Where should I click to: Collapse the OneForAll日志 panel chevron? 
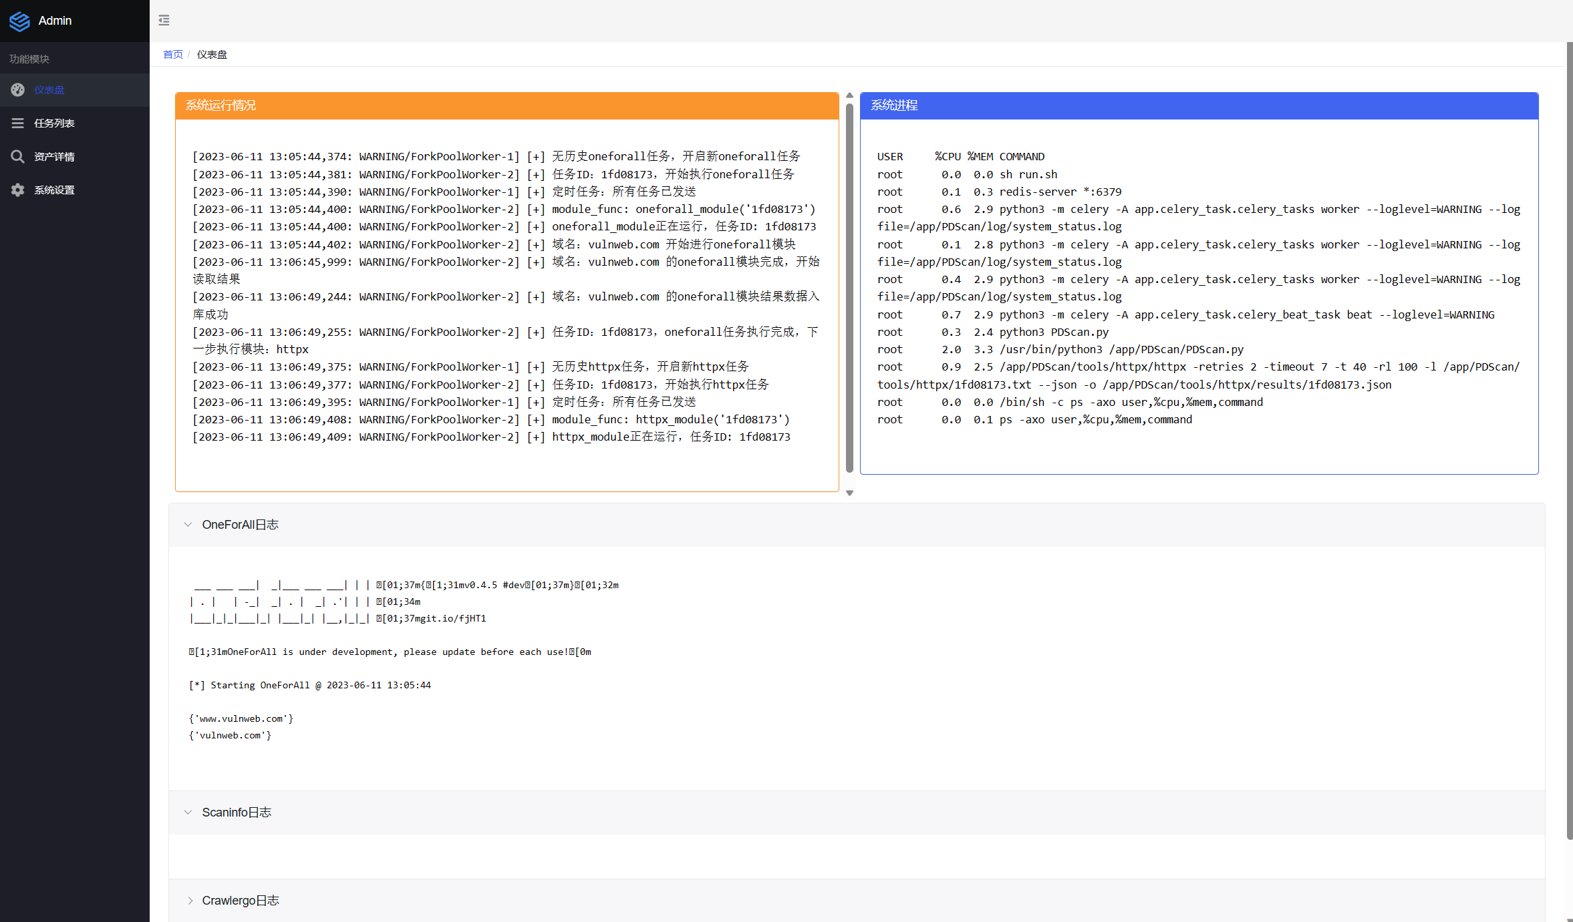point(188,525)
